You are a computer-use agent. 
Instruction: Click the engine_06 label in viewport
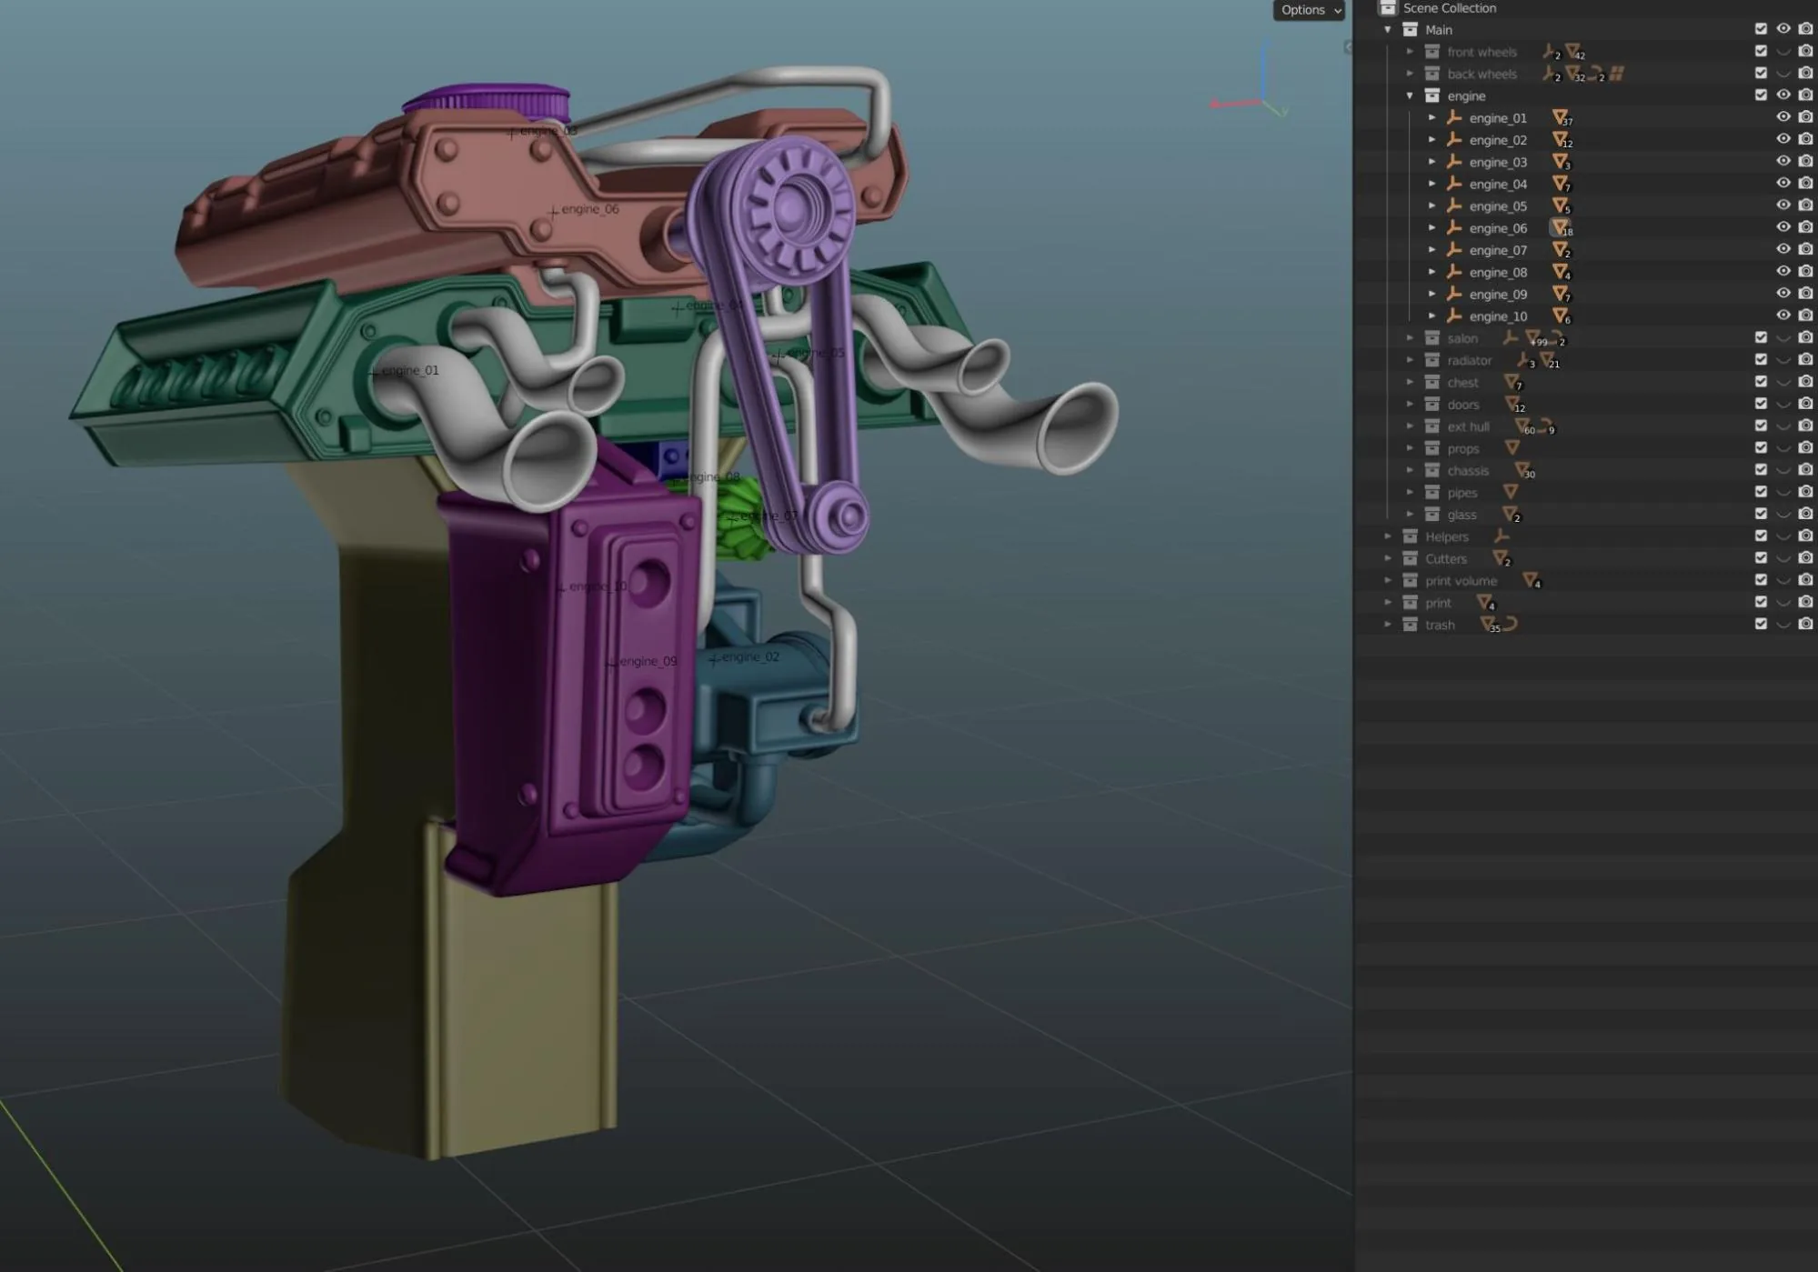tap(589, 208)
